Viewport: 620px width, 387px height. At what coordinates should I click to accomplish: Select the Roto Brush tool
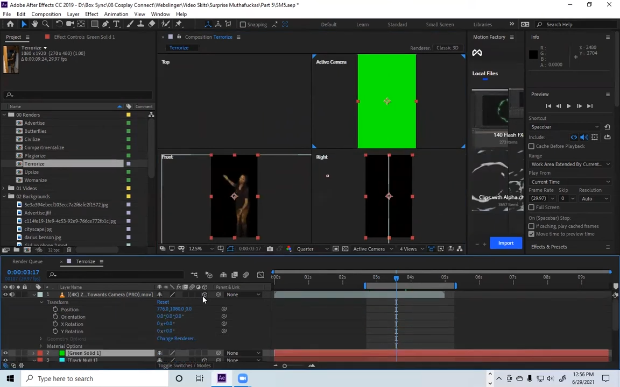click(x=166, y=24)
